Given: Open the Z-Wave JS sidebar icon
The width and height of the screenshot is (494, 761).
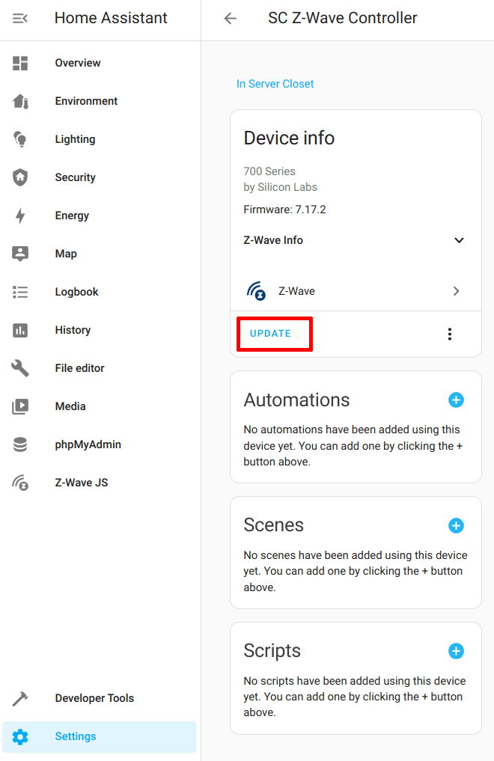Looking at the screenshot, I should [x=20, y=483].
